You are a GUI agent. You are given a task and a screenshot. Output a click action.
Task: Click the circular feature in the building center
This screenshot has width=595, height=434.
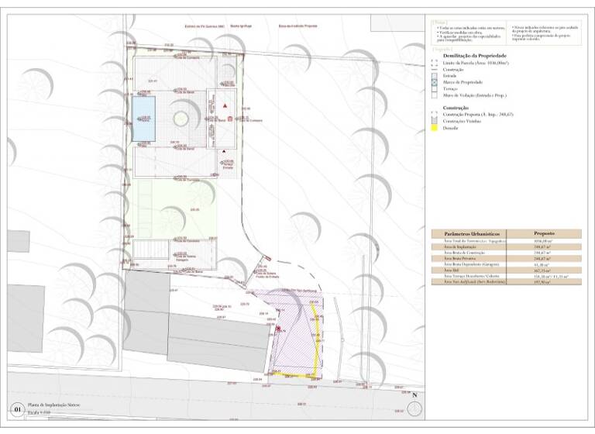click(181, 118)
